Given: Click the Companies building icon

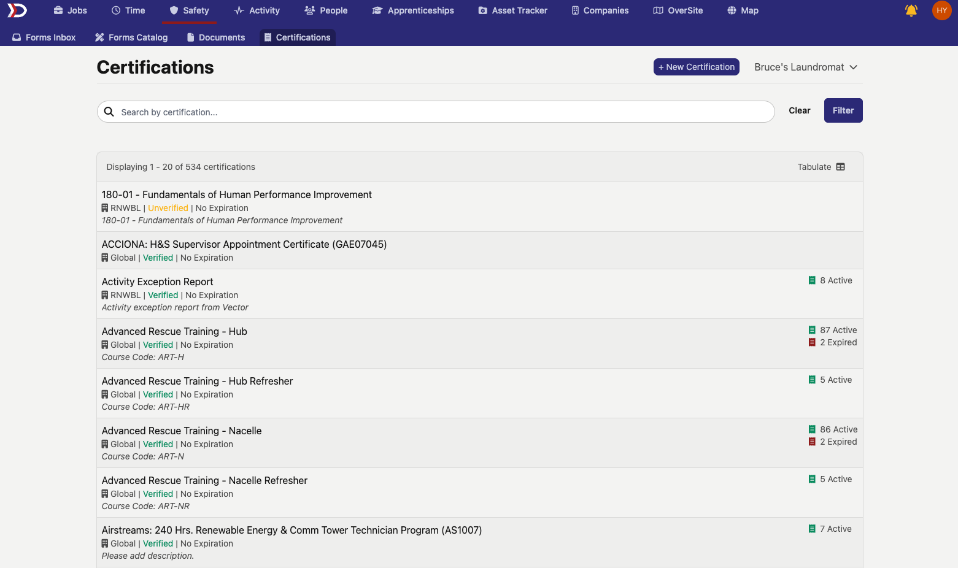Looking at the screenshot, I should [575, 10].
